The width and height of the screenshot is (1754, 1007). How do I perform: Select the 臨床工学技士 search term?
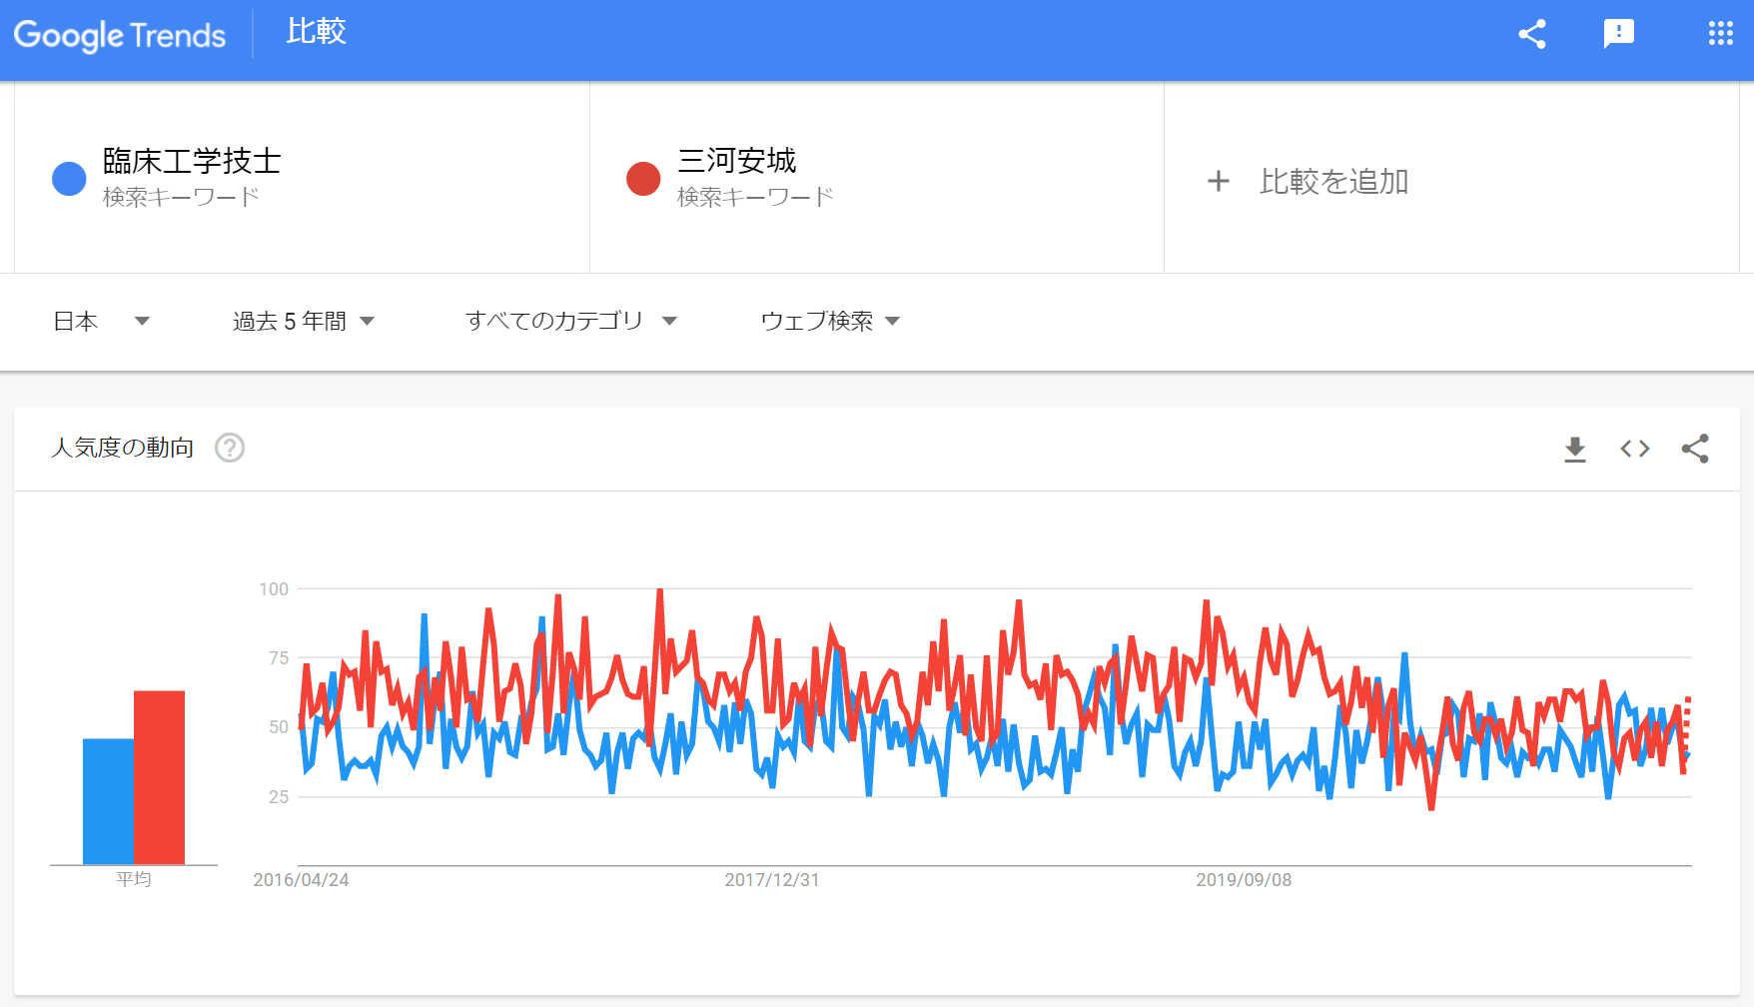(x=192, y=161)
